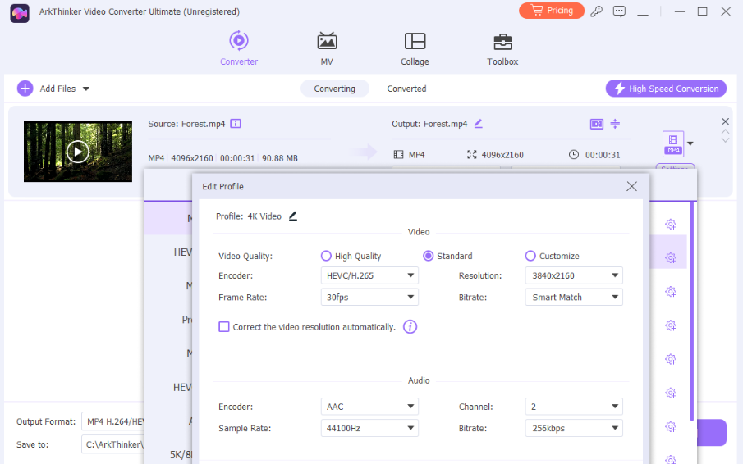Image resolution: width=743 pixels, height=464 pixels.
Task: Click the output resolution expand icon
Action: [471, 155]
